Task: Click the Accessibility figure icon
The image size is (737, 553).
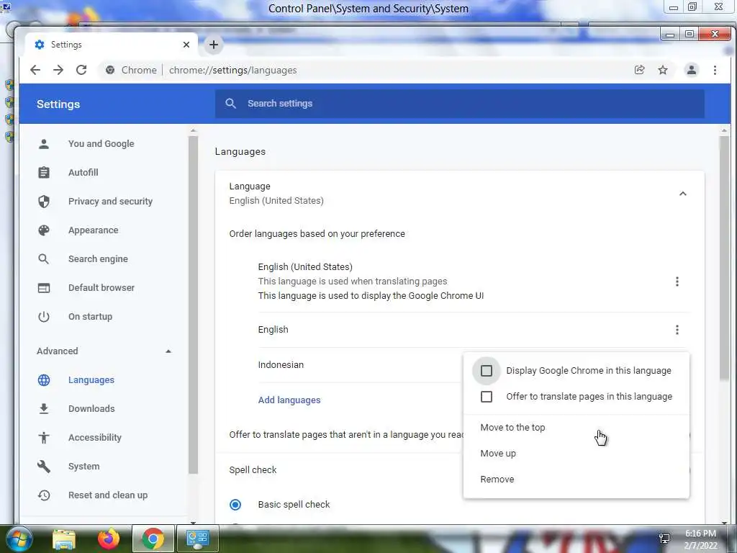Action: pyautogui.click(x=44, y=437)
